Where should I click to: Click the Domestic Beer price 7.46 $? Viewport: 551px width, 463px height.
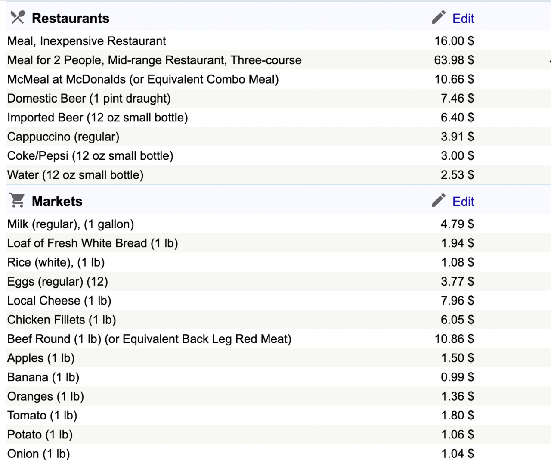[457, 99]
